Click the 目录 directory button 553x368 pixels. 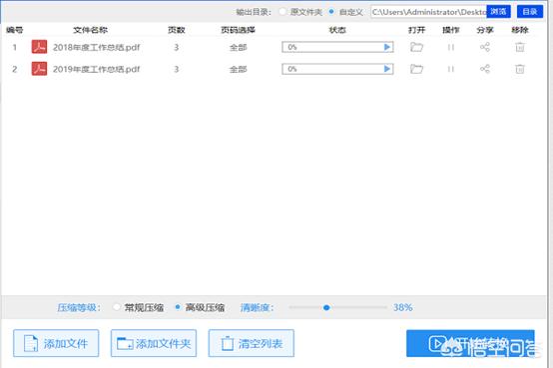pos(530,12)
